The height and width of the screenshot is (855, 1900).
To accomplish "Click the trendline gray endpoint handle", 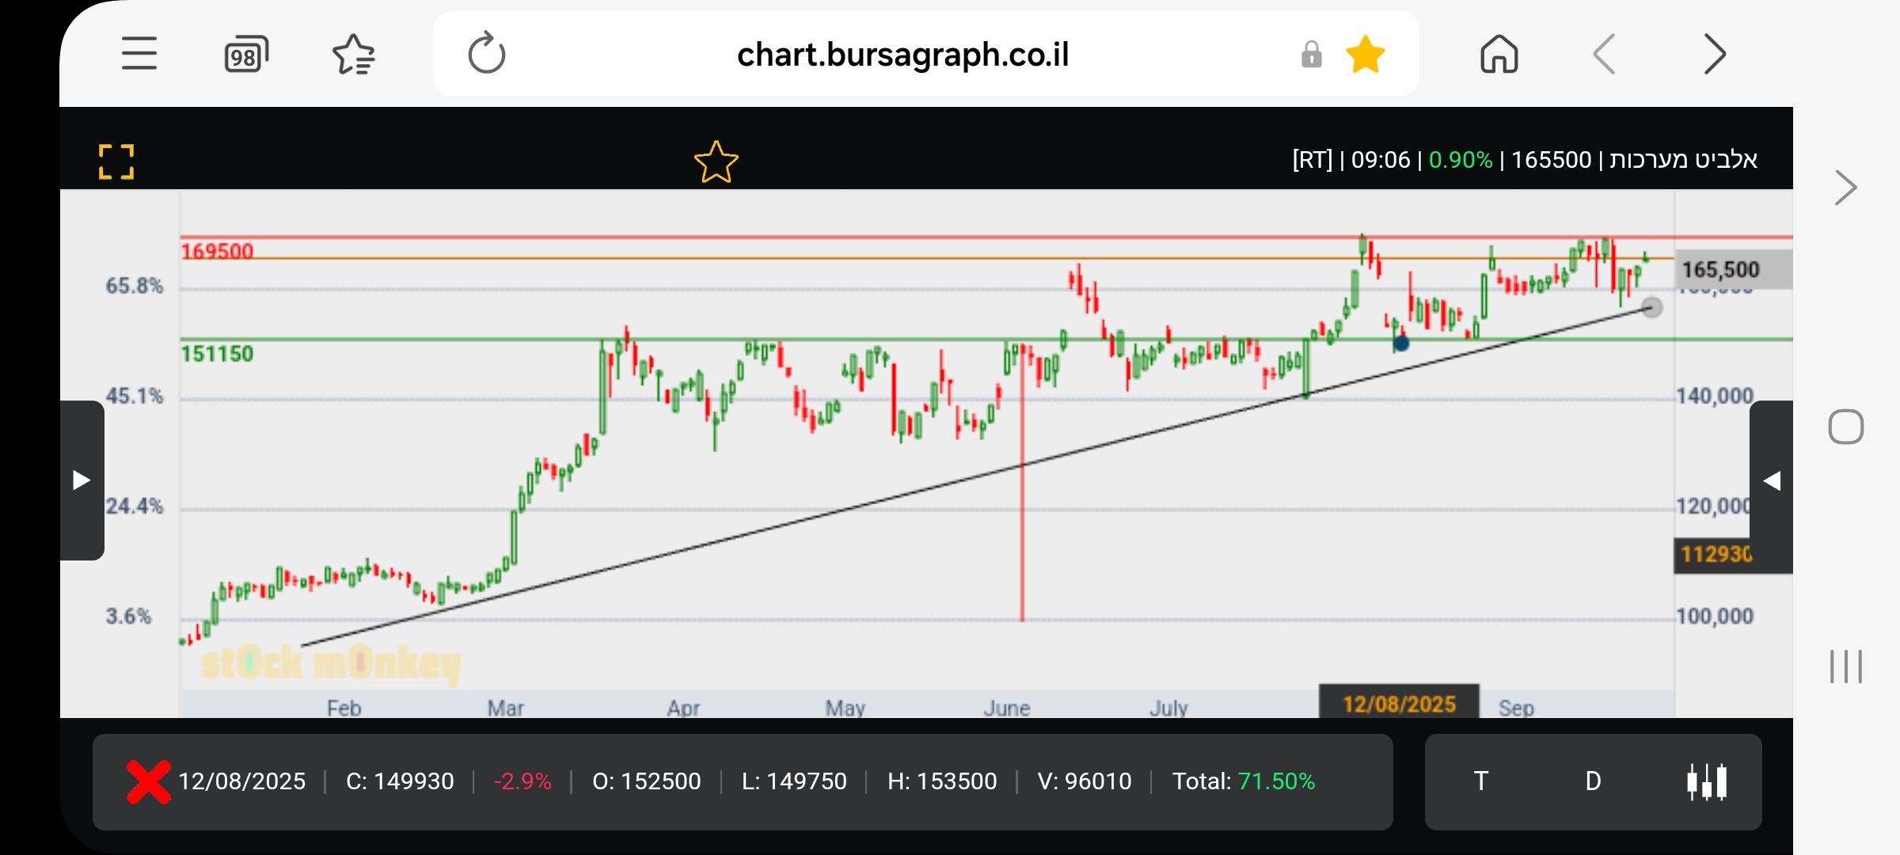I will pos(1651,307).
